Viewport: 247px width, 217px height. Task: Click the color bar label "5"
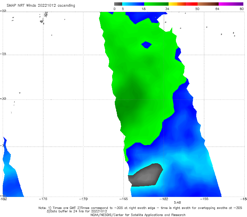click(x=123, y=9)
